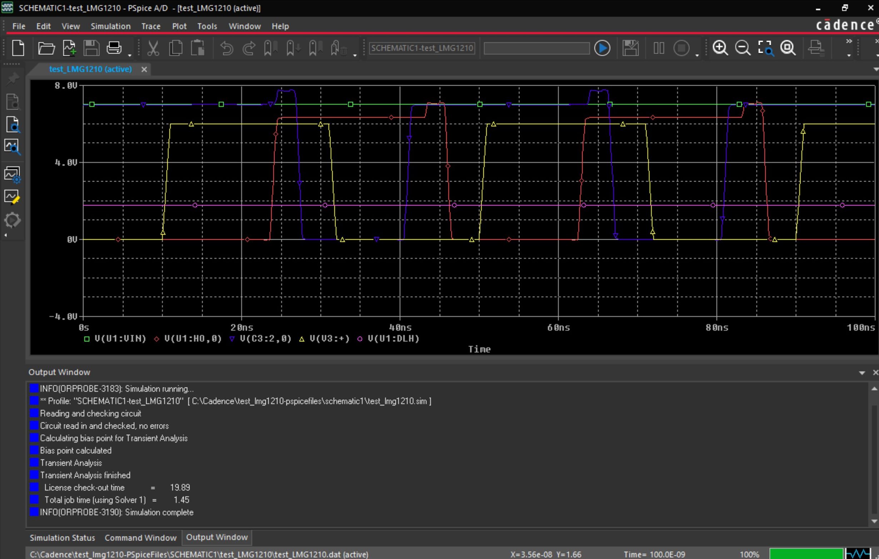879x559 pixels.
Task: Open dropdown arrow next to Print icon
Action: tap(130, 55)
